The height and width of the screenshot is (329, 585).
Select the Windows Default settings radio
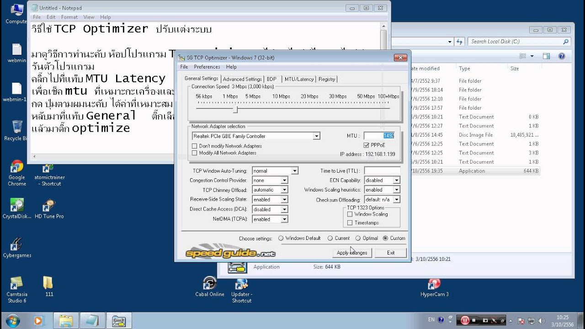(281, 238)
